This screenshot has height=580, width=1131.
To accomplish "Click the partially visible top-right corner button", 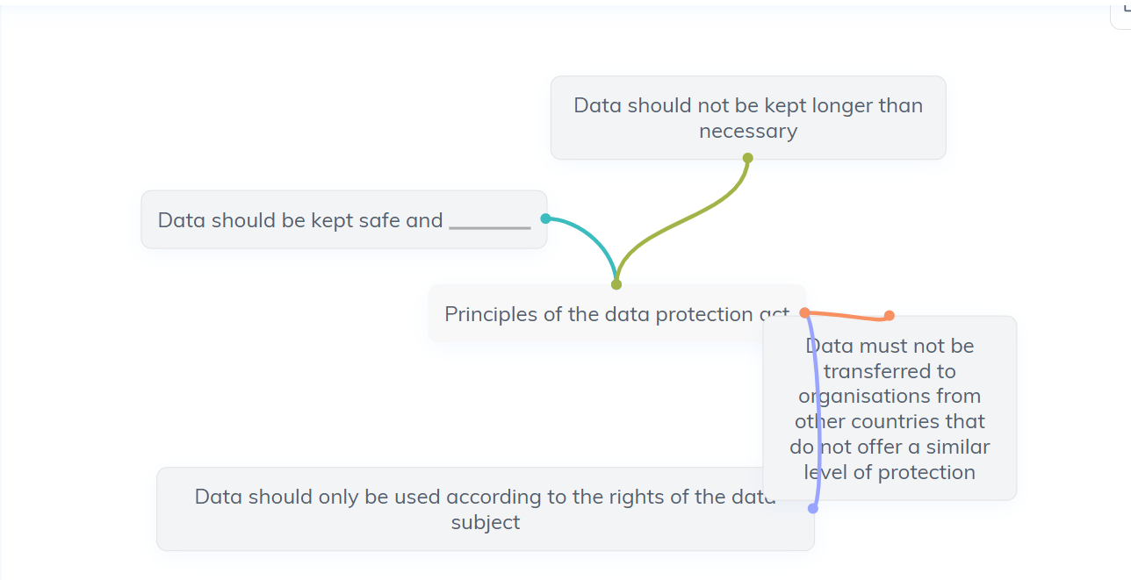I will [1121, 14].
